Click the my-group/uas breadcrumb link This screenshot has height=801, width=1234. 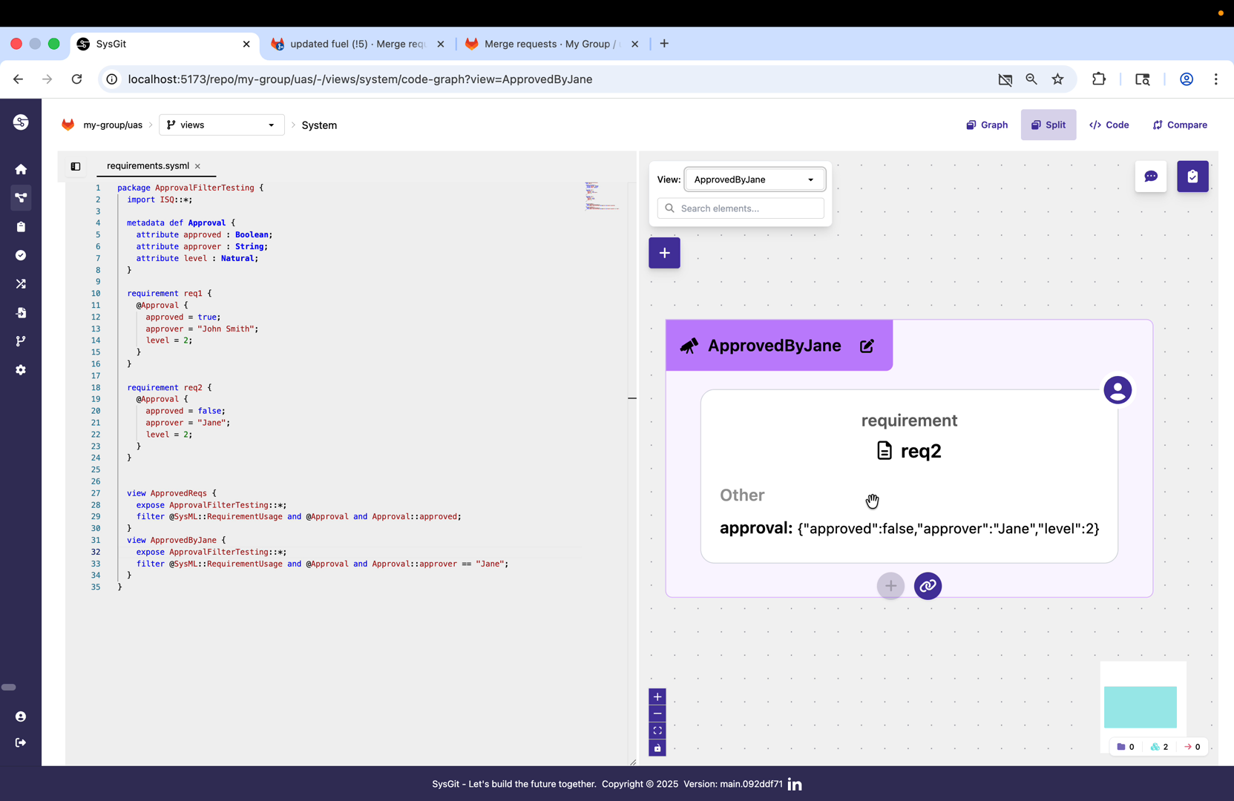pos(112,125)
